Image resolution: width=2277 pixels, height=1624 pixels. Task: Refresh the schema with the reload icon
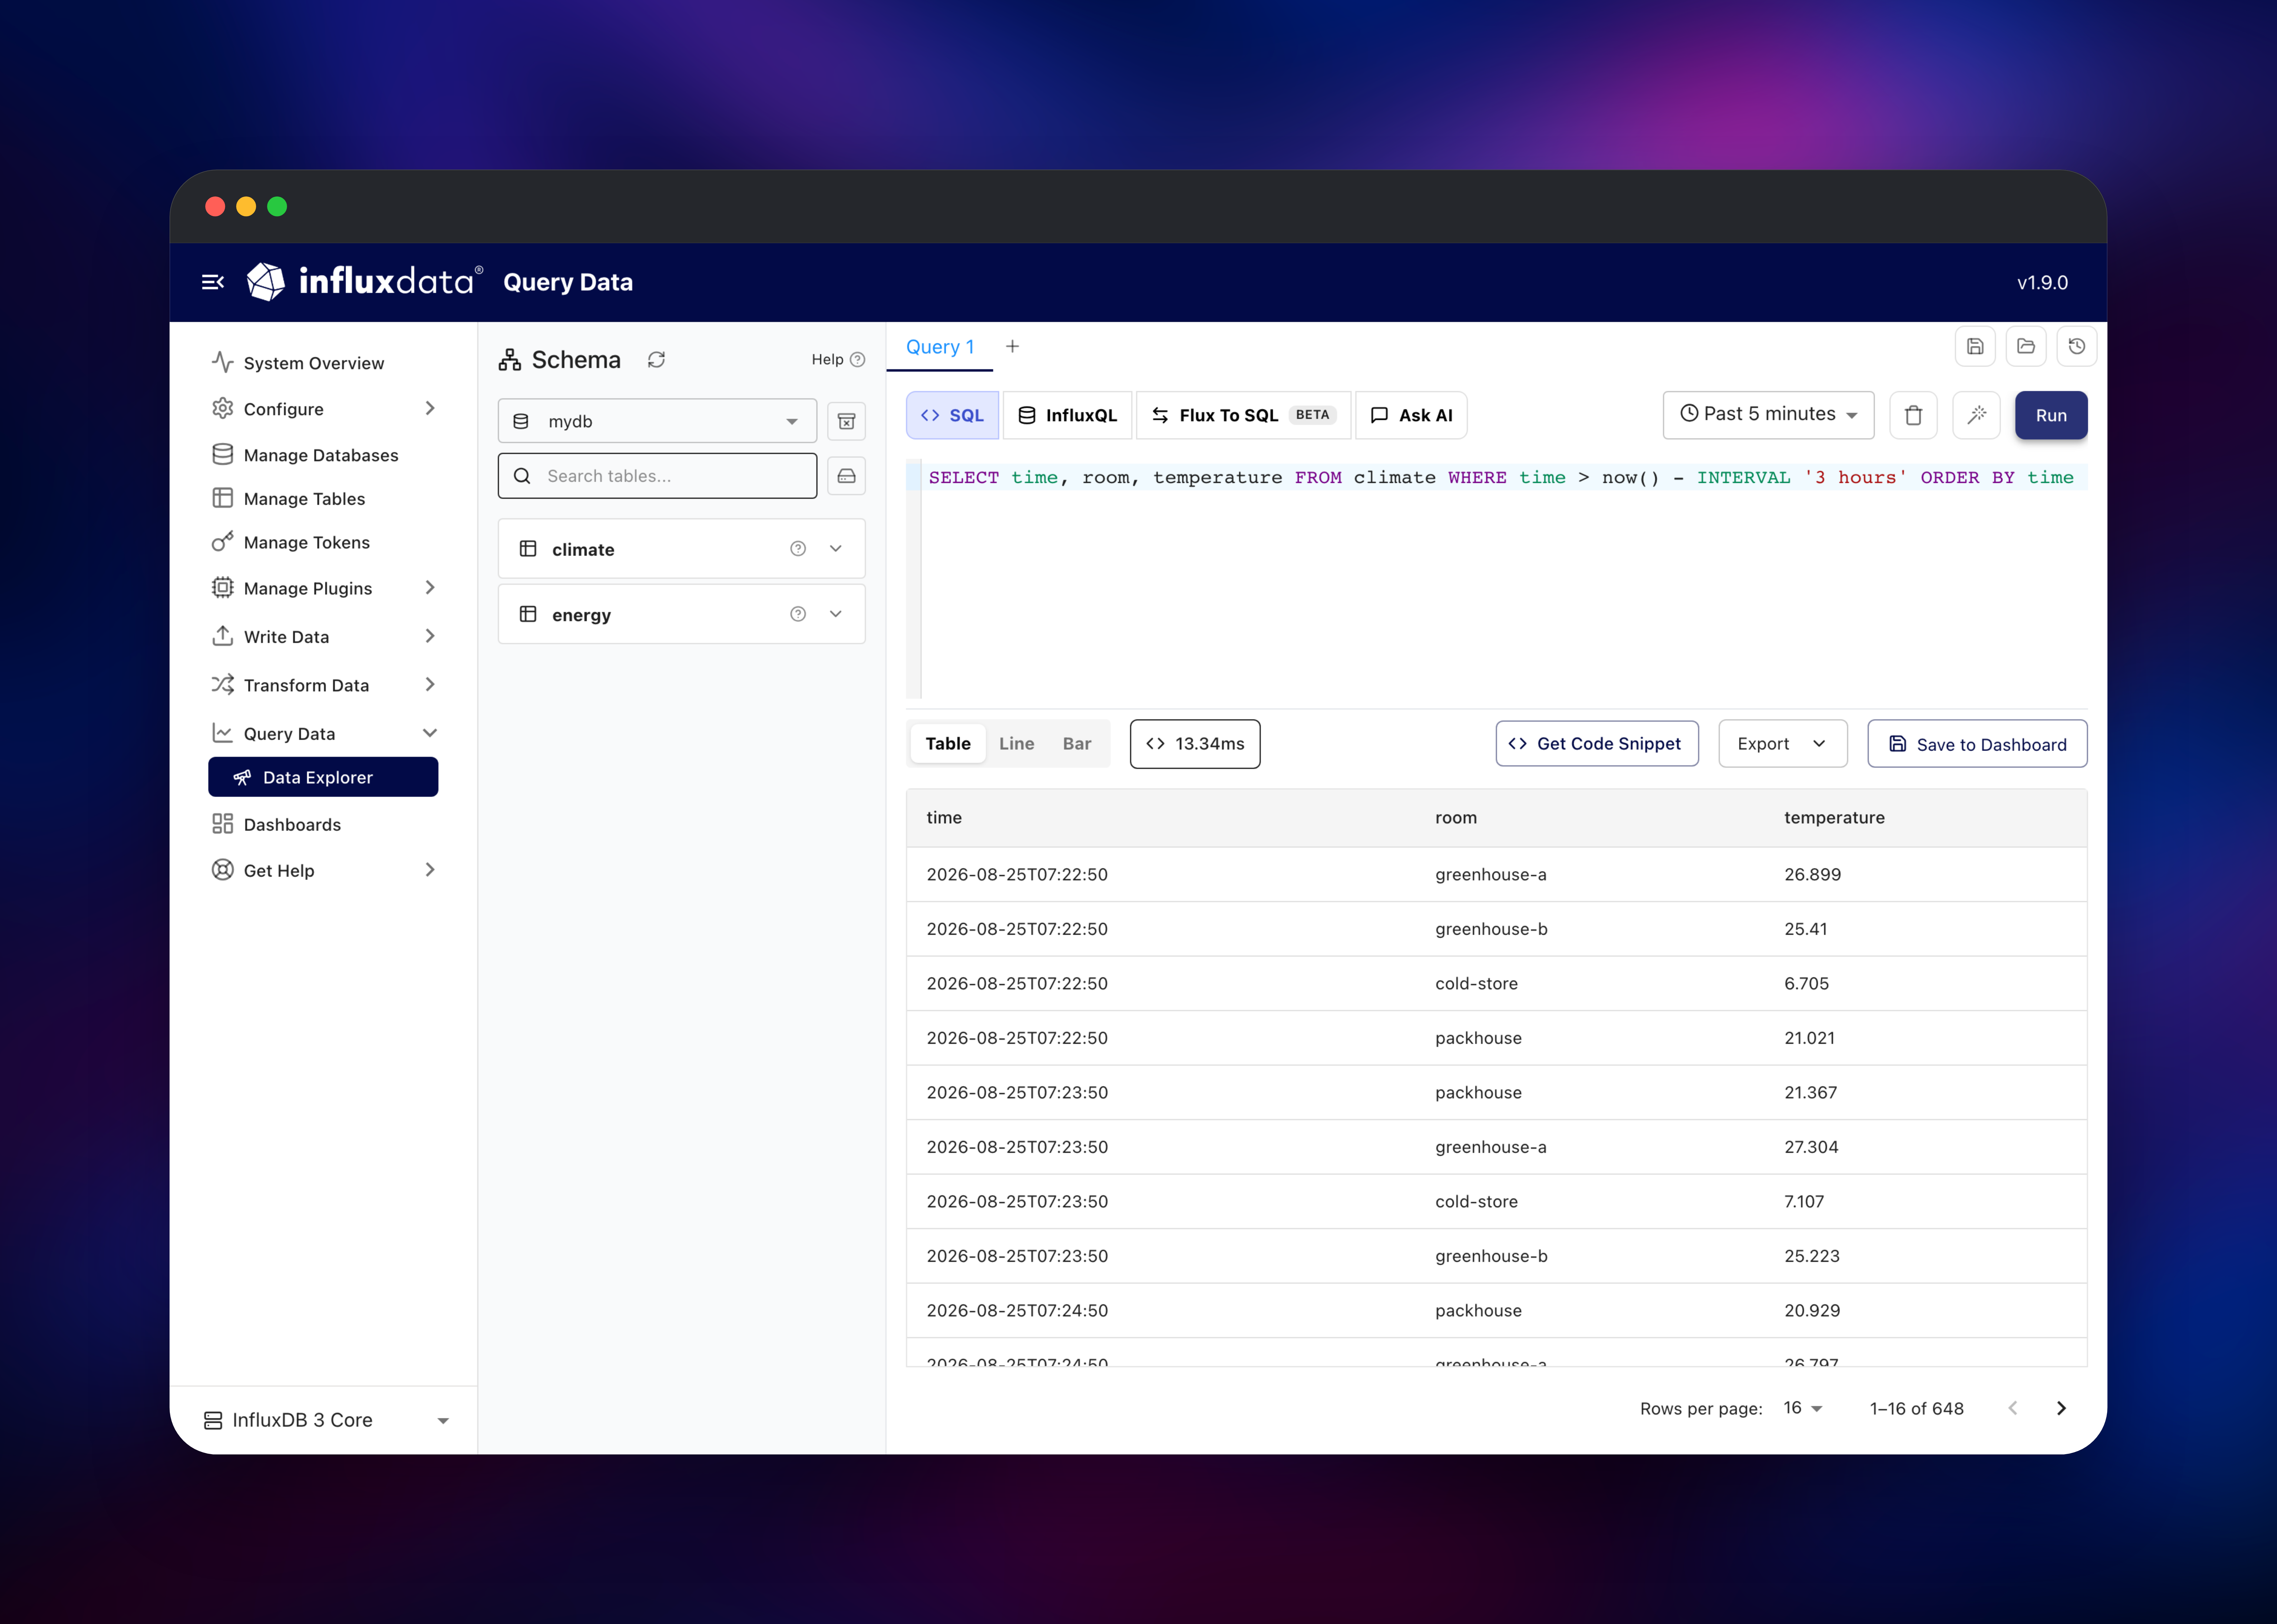[656, 360]
